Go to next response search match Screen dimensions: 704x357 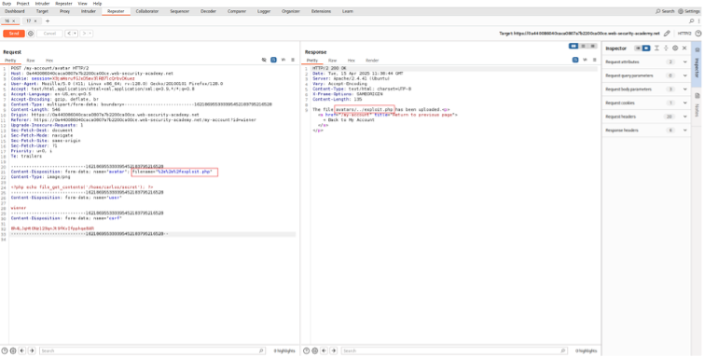(333, 350)
